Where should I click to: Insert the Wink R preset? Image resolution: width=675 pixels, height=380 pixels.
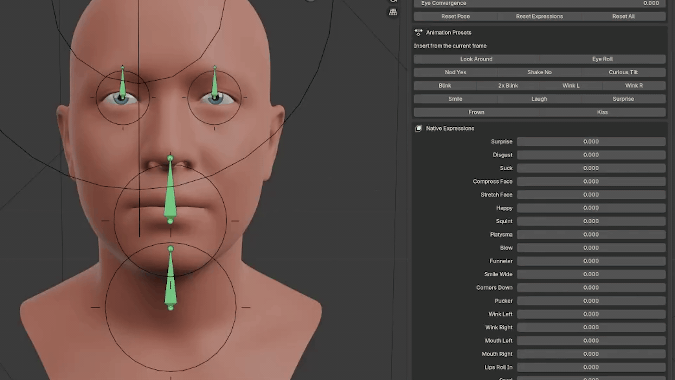[634, 85]
